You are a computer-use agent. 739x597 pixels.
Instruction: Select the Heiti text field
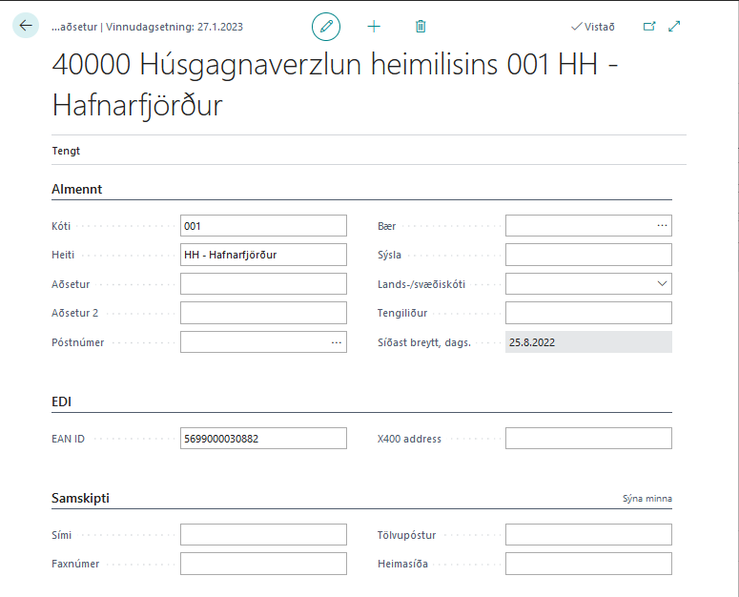pos(262,255)
